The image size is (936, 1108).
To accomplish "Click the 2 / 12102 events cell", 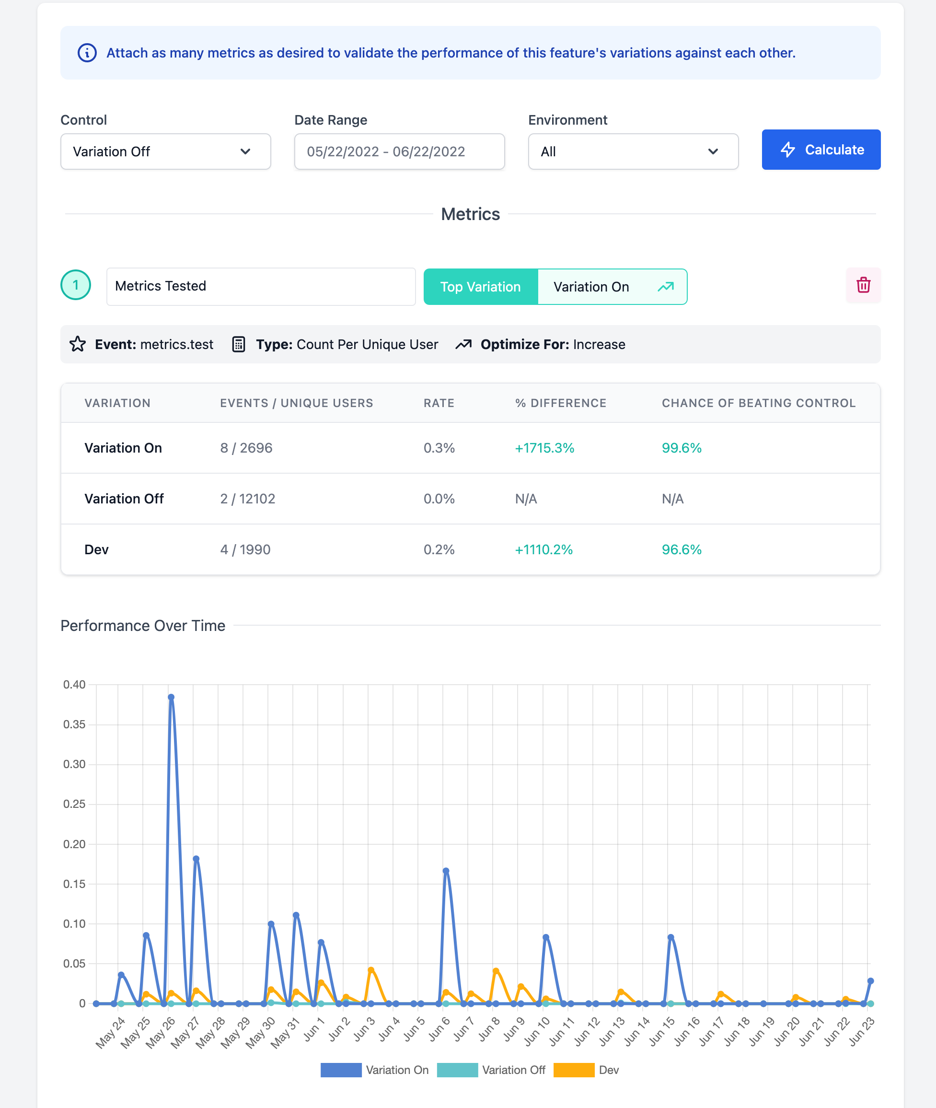I will [248, 499].
